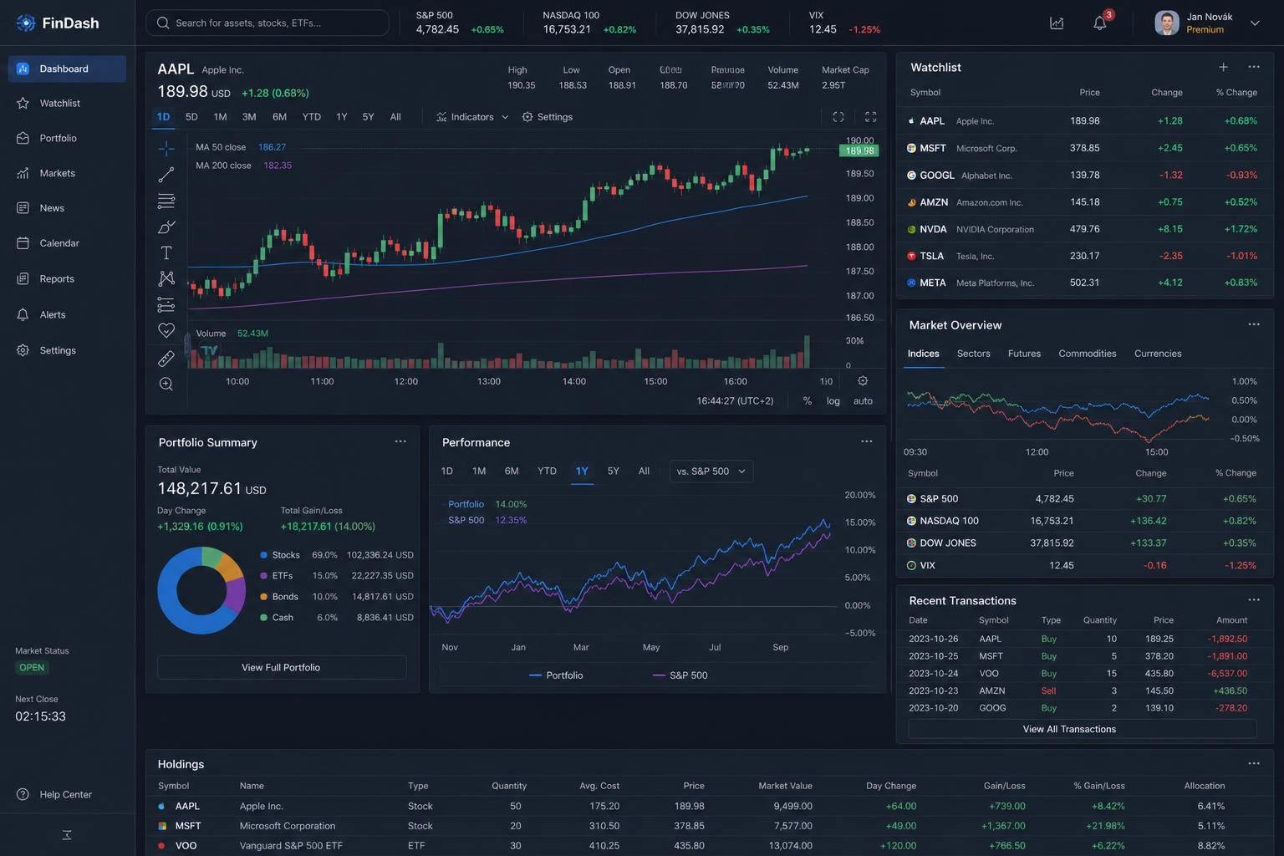Image resolution: width=1284 pixels, height=856 pixels.
Task: Choose the horizontal lines drawing tool
Action: tap(166, 201)
